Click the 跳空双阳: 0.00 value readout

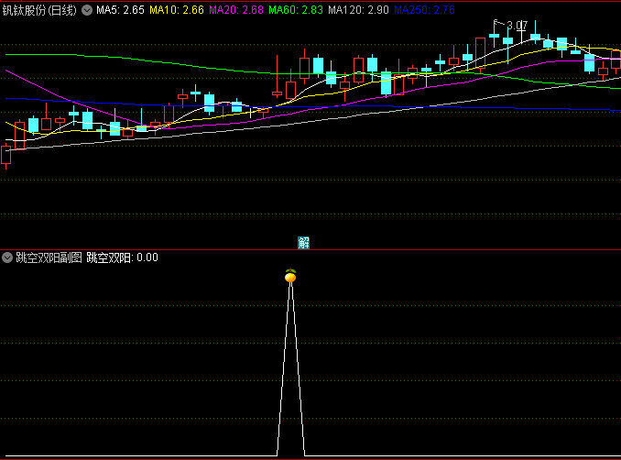[x=123, y=257]
